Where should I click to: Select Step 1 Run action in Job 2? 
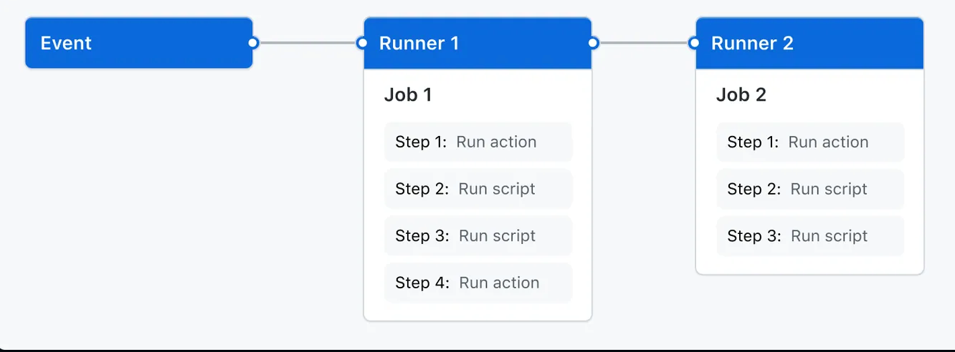click(x=810, y=142)
